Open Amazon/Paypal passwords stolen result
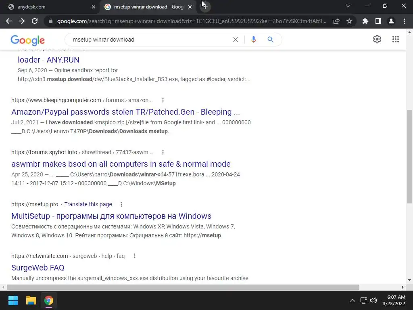 (x=126, y=112)
